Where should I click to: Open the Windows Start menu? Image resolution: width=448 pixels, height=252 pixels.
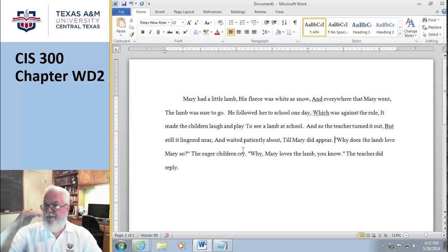(x=121, y=245)
